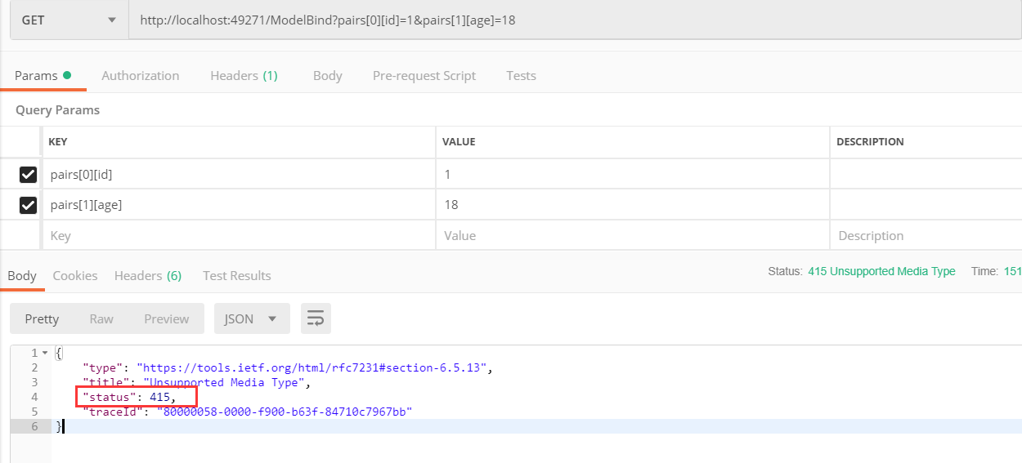Click the empty Key placeholder field
The height and width of the screenshot is (463, 1022).
[x=237, y=235]
